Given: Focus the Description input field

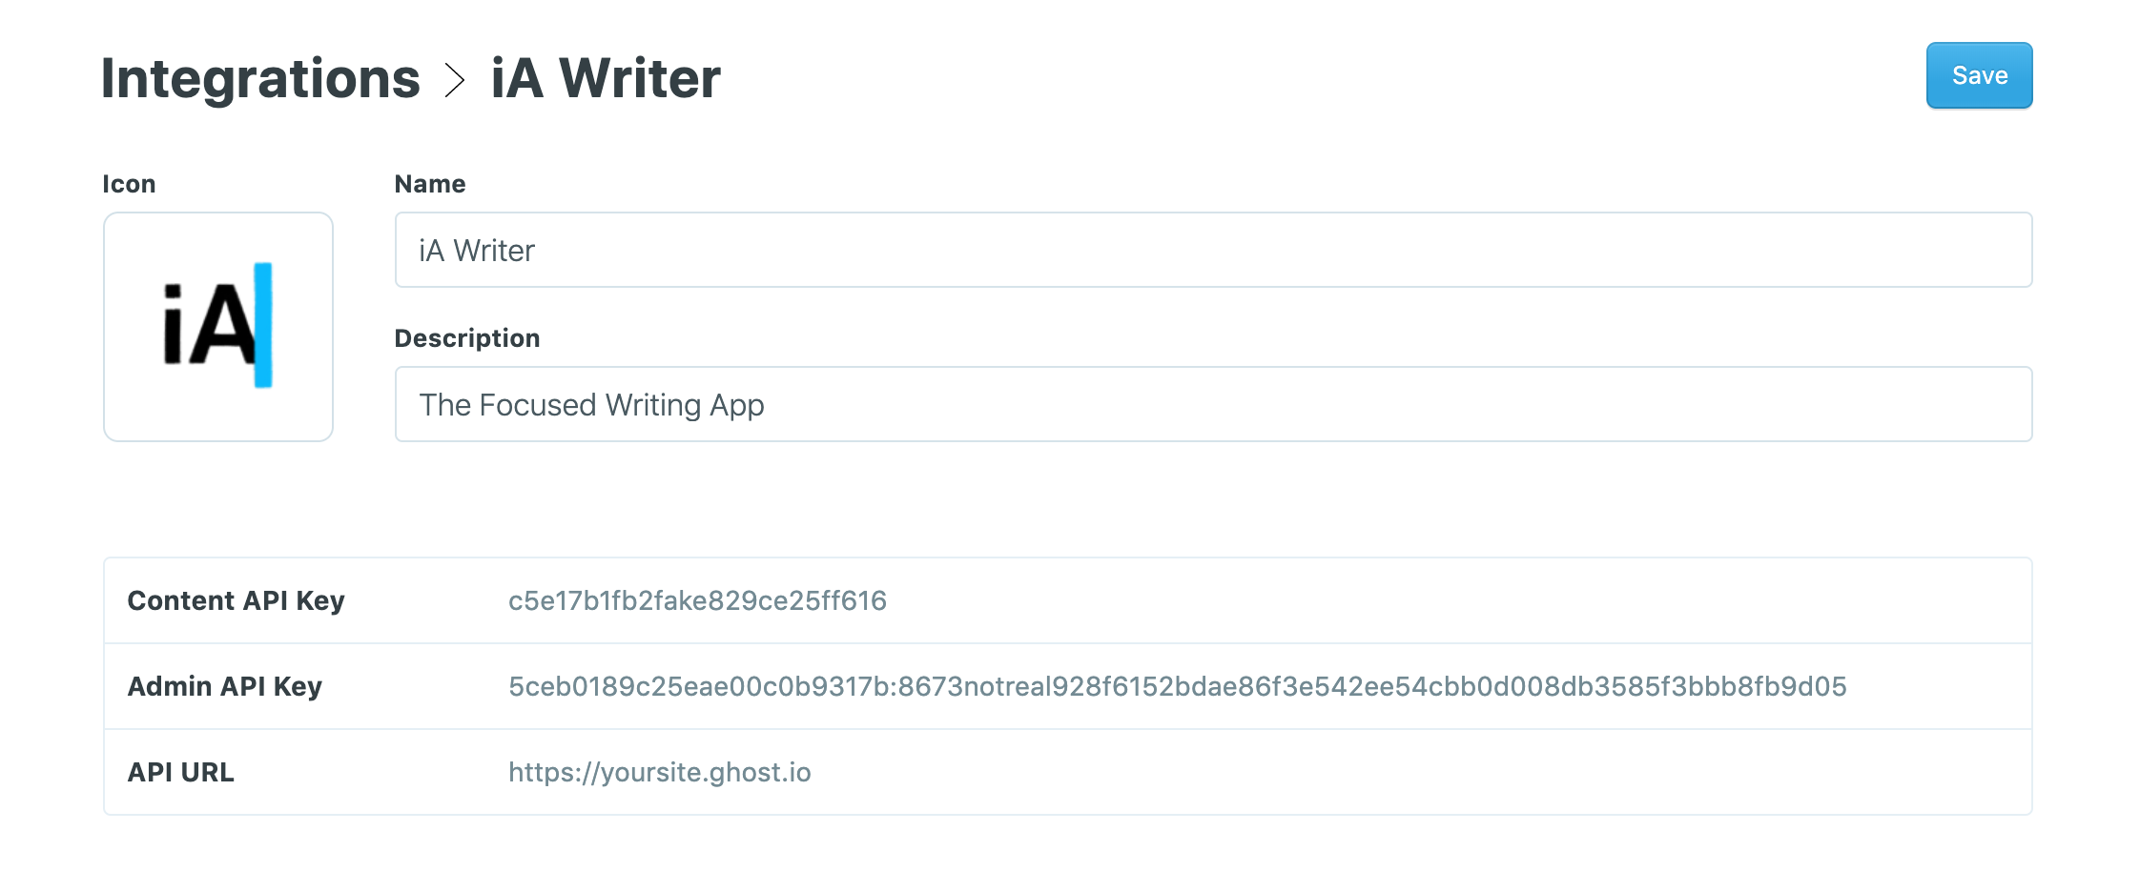Looking at the screenshot, I should [1213, 404].
